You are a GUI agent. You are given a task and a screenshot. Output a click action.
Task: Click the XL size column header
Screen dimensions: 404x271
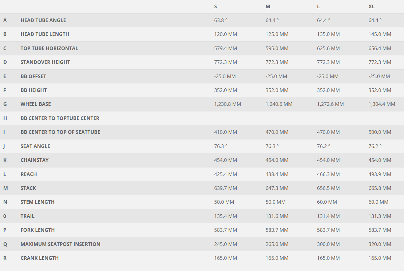(x=371, y=7)
